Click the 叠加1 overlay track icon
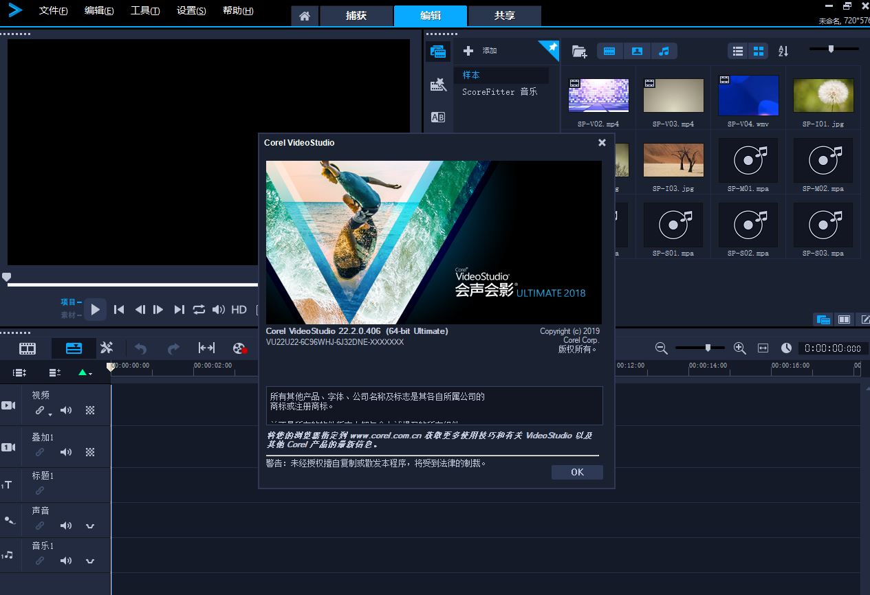870x595 pixels. point(8,447)
